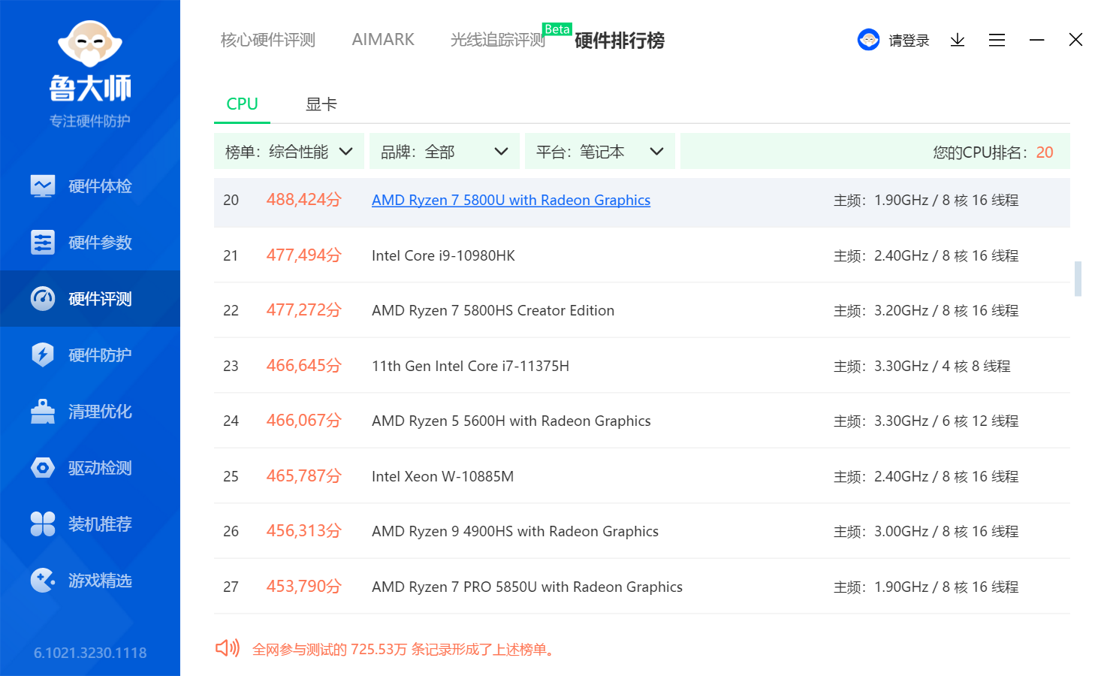Open the 品牌: 全部 dropdown
The height and width of the screenshot is (676, 1104).
pos(445,152)
